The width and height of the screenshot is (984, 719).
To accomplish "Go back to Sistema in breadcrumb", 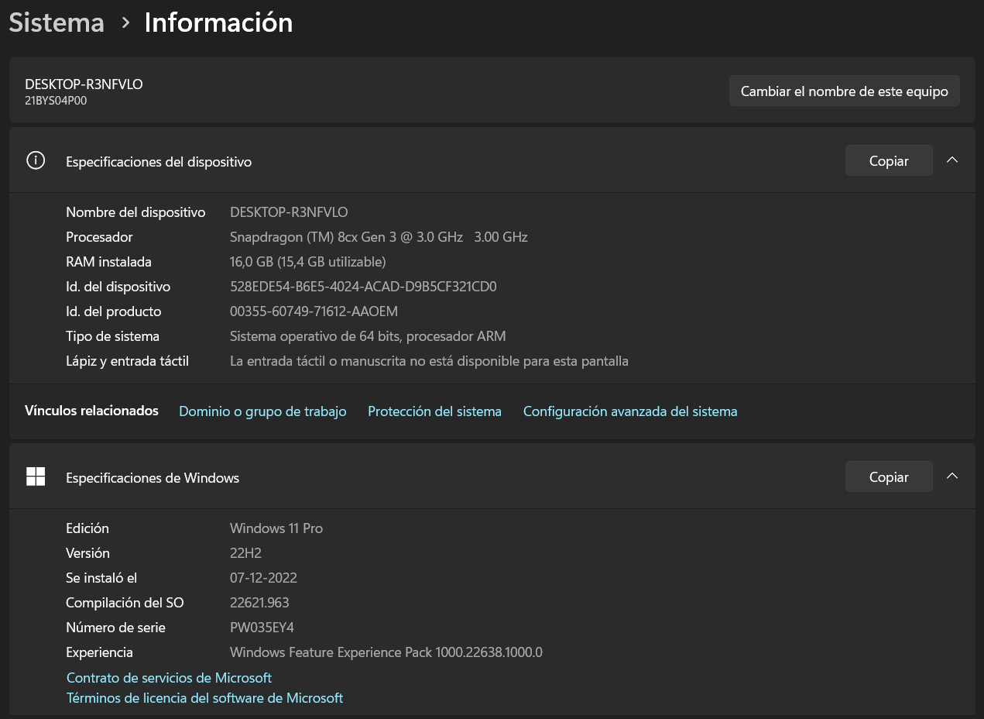I will point(57,22).
